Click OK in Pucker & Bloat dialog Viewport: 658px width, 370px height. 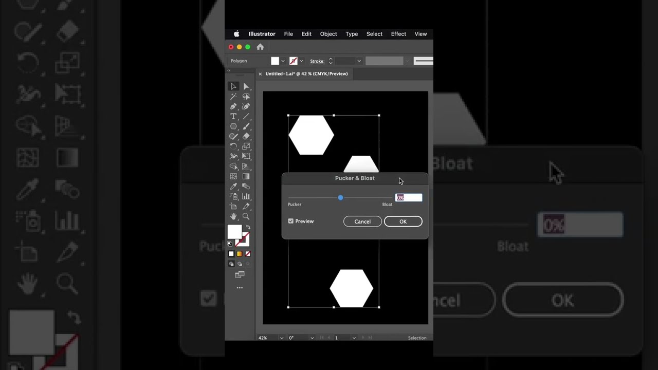point(403,221)
